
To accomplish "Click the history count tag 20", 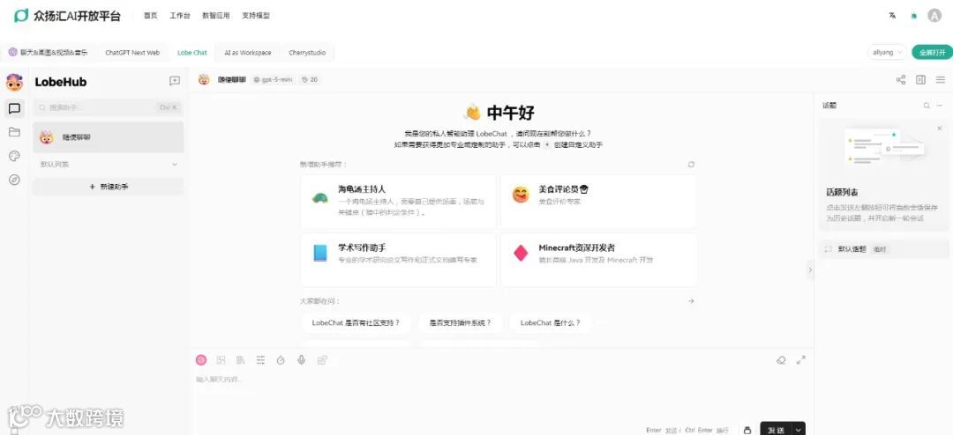I will pos(310,79).
